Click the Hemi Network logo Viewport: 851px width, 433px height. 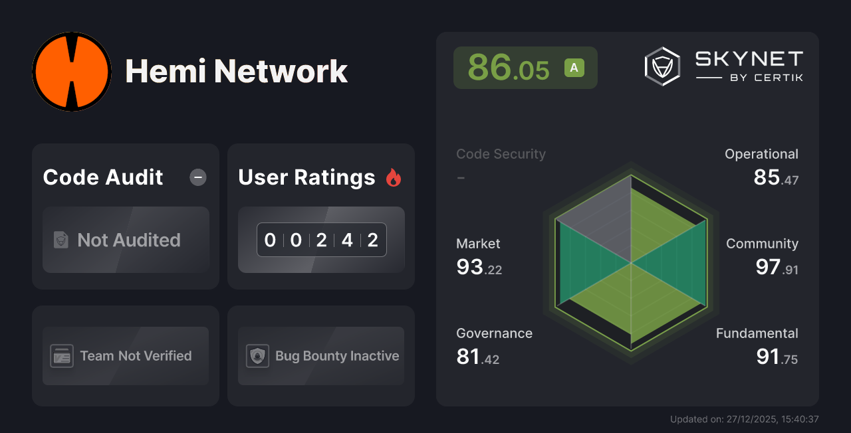[71, 71]
